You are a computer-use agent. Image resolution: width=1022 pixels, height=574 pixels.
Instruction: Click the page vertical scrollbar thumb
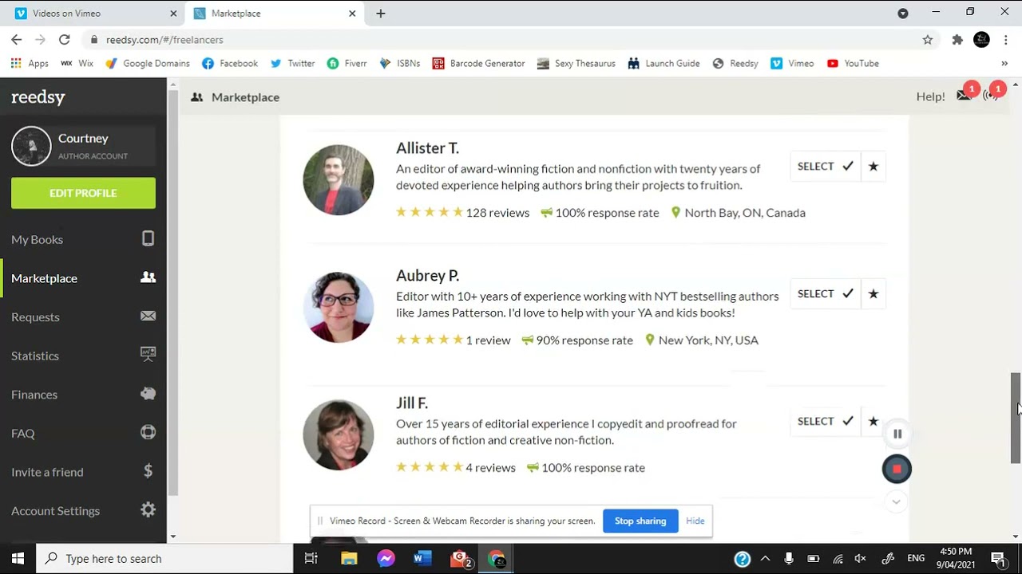coord(1016,418)
